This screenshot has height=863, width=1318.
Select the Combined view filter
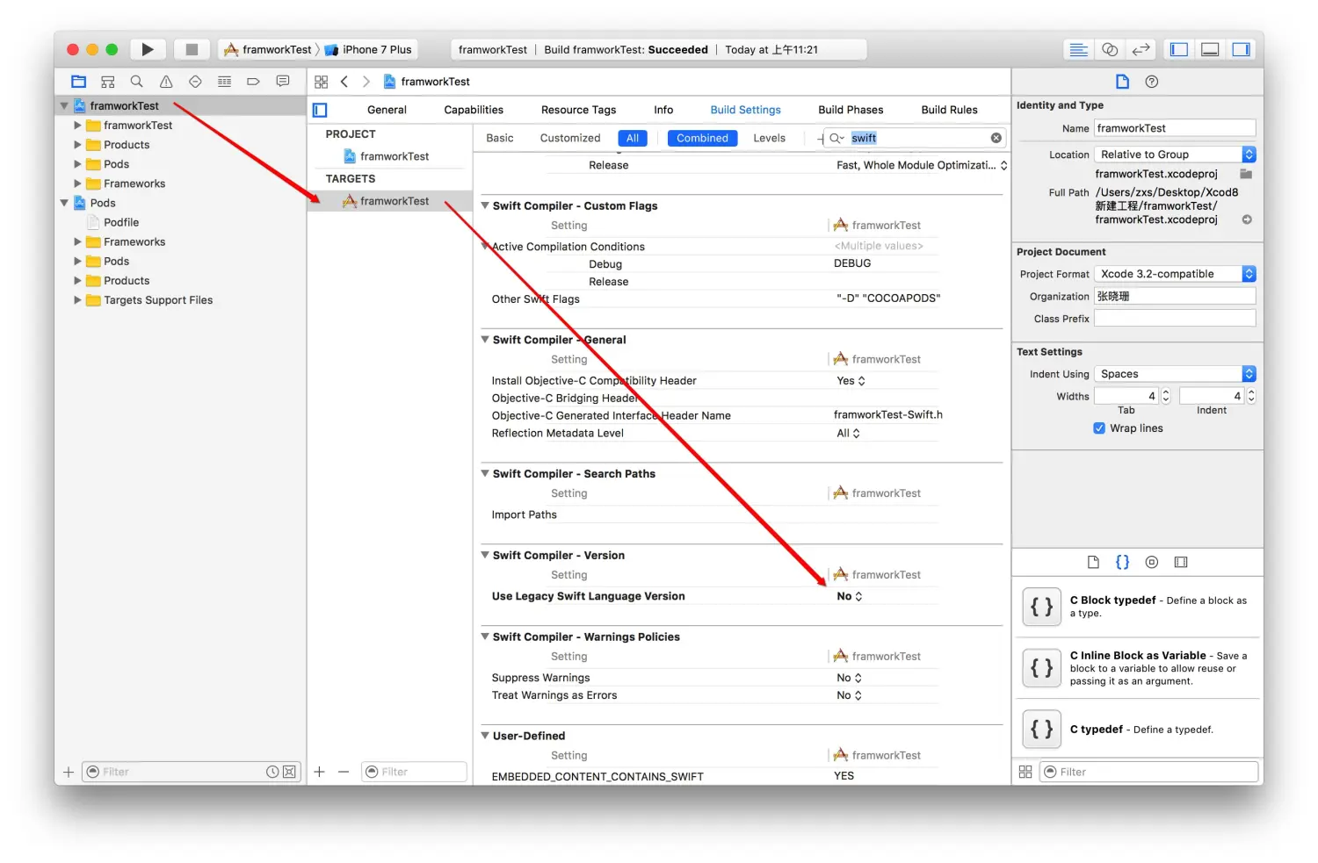tap(702, 138)
